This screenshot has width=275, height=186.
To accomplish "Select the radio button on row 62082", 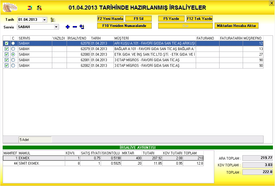I will 13,66.
